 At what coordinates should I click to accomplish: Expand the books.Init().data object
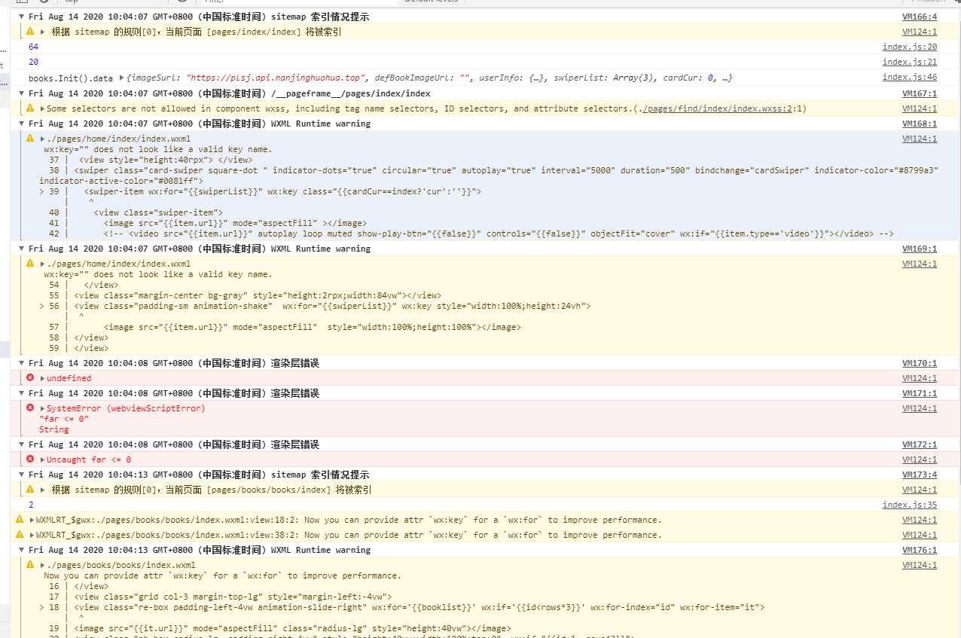(122, 78)
